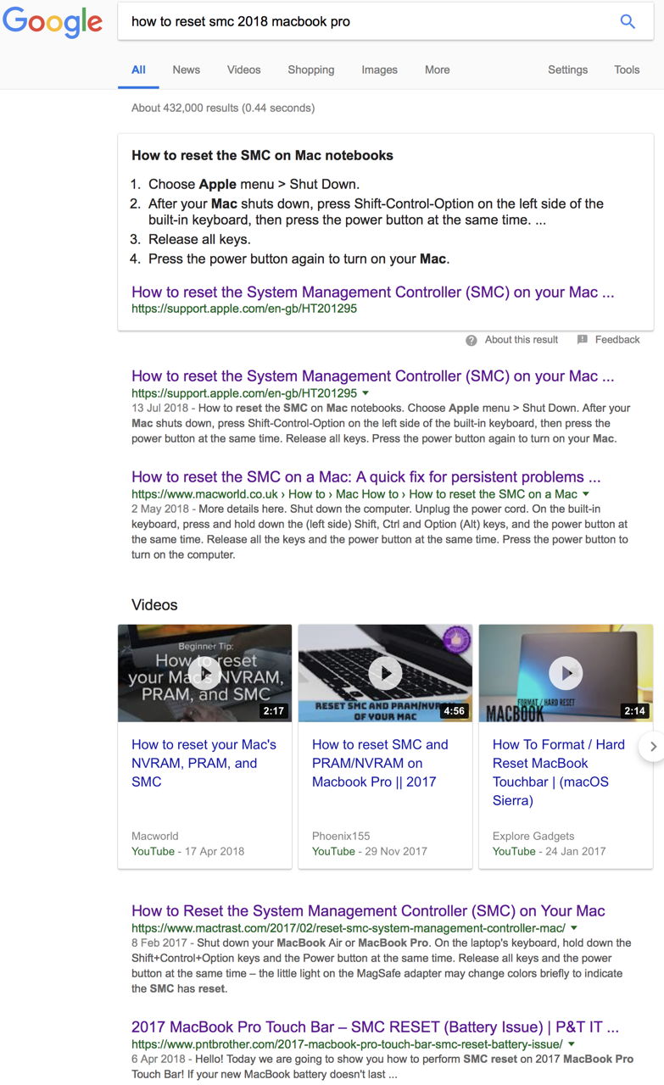Play the Reset SMC and PRAM/NVRAM video
This screenshot has height=1085, width=664.
[385, 673]
